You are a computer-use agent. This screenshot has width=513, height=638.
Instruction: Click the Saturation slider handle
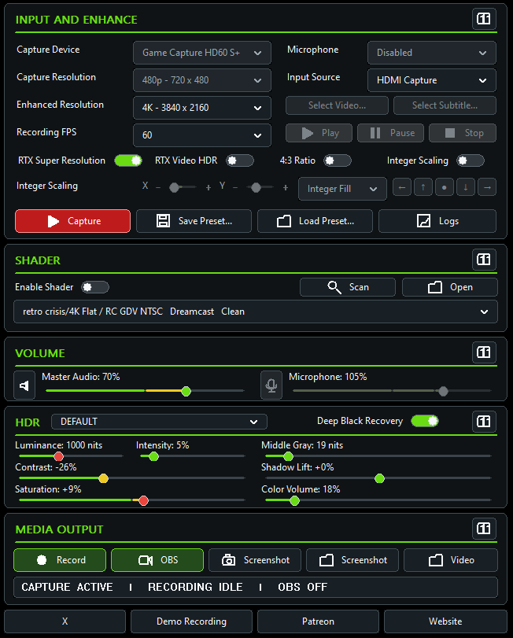(143, 500)
